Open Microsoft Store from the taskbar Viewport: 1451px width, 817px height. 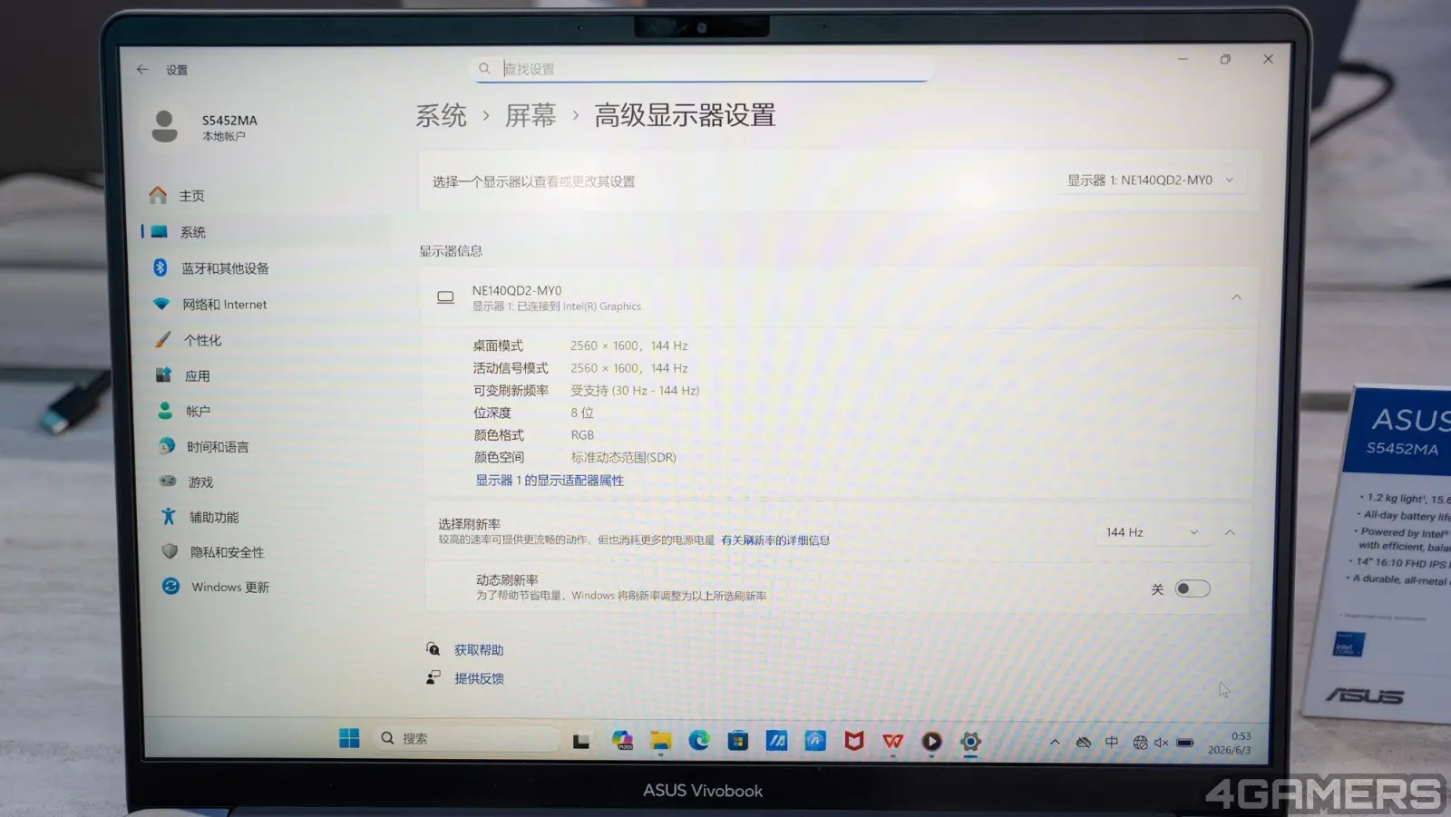point(738,741)
